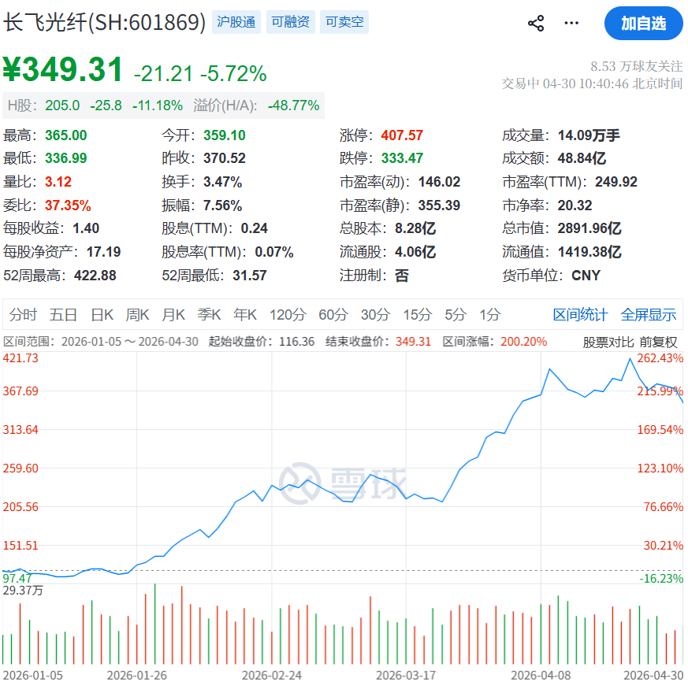Switch to the 120分 chart tab

288,315
